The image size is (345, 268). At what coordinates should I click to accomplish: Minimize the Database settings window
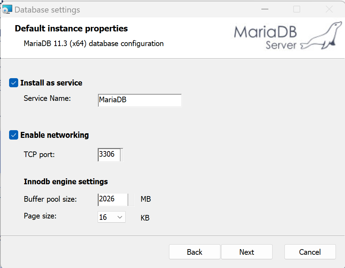pos(265,9)
